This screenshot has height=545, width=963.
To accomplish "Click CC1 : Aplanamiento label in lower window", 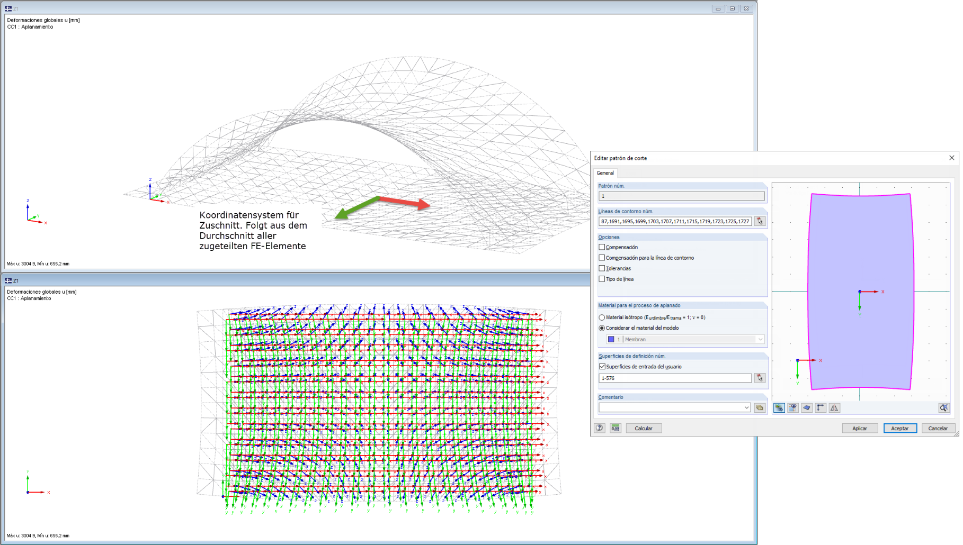I will coord(29,298).
